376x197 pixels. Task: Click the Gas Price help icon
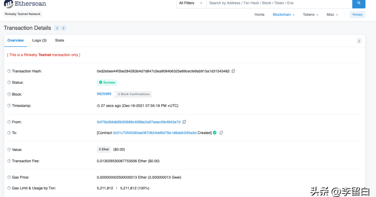coord(9,177)
